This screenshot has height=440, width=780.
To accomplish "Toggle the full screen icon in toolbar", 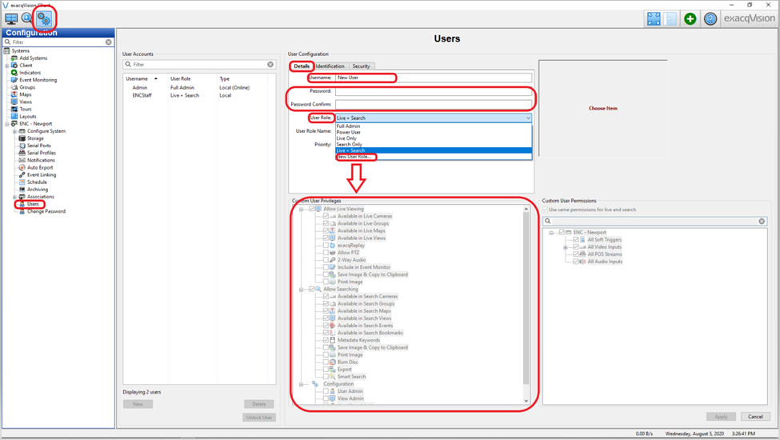I will [654, 18].
